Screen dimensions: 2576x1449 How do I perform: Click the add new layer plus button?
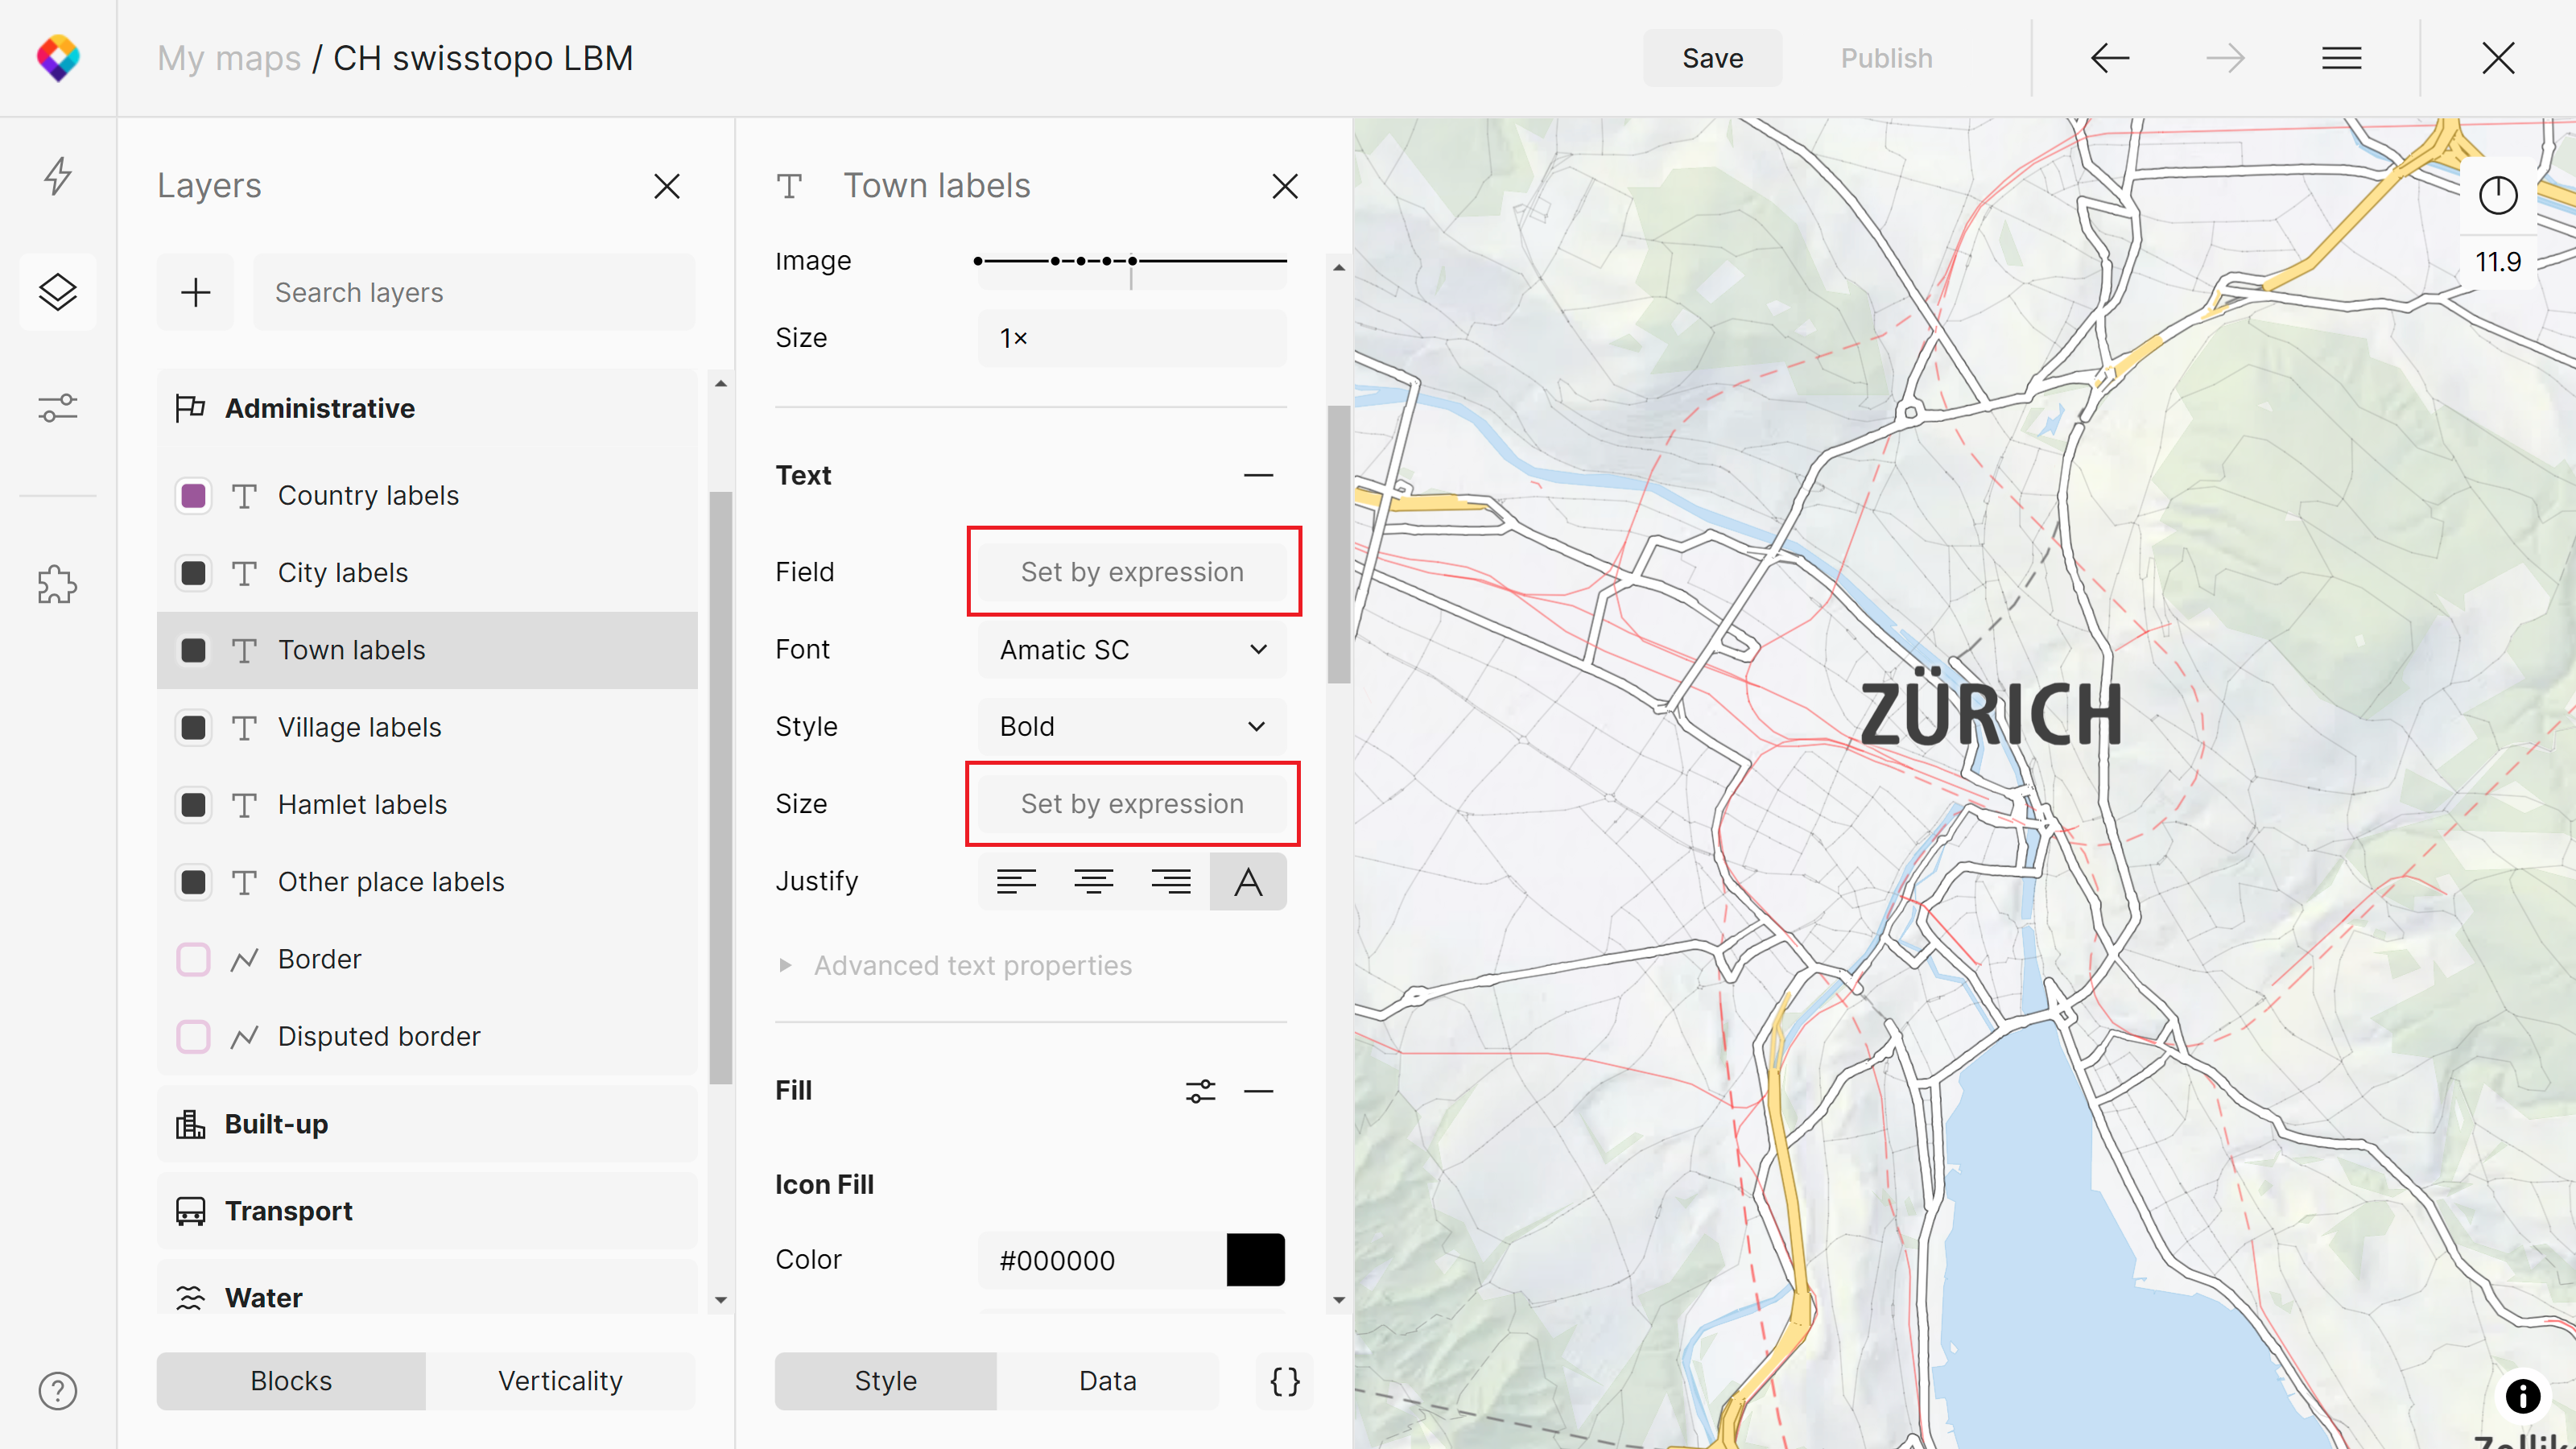point(195,292)
